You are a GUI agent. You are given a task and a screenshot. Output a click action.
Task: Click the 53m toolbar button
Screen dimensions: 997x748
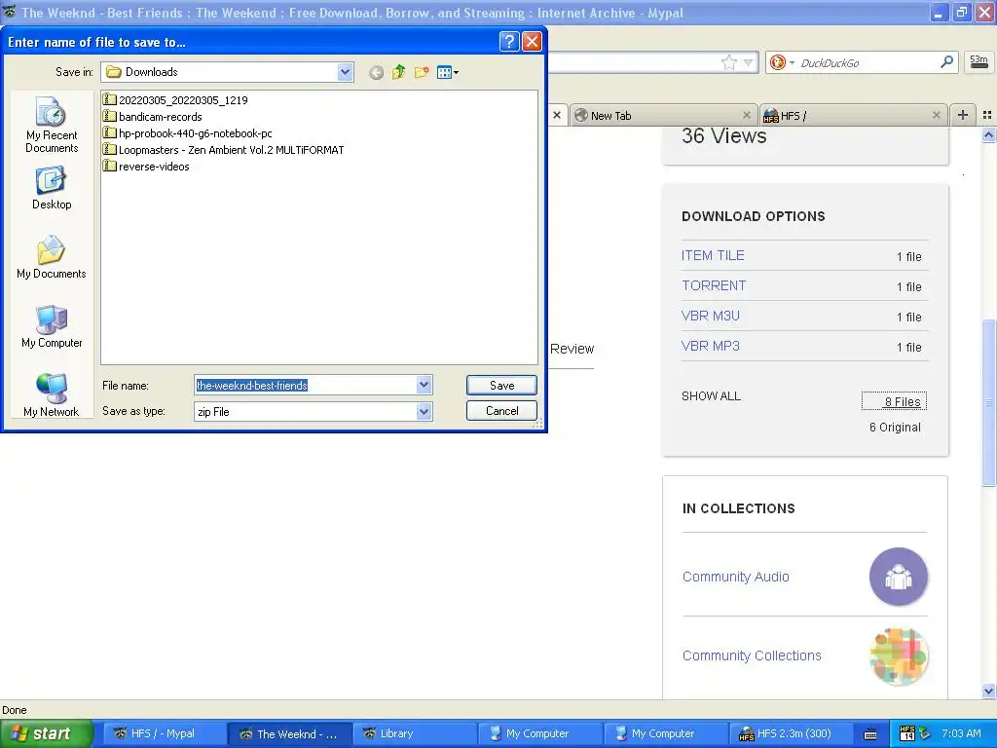click(978, 61)
